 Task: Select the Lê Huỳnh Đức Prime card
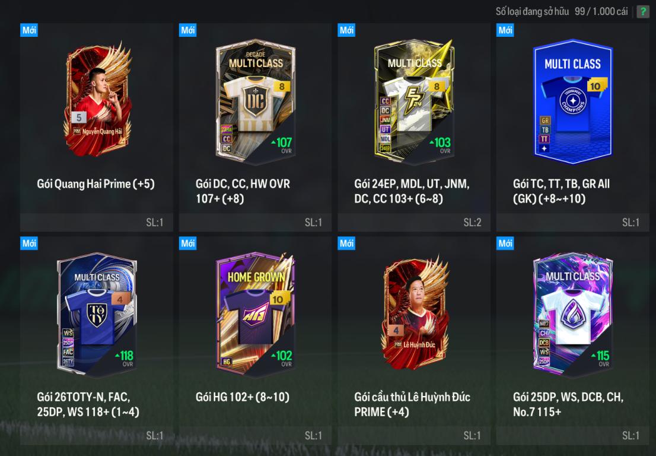coord(415,313)
